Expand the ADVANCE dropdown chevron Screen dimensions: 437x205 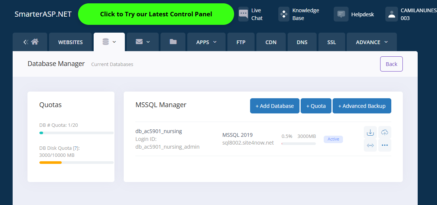click(x=386, y=42)
